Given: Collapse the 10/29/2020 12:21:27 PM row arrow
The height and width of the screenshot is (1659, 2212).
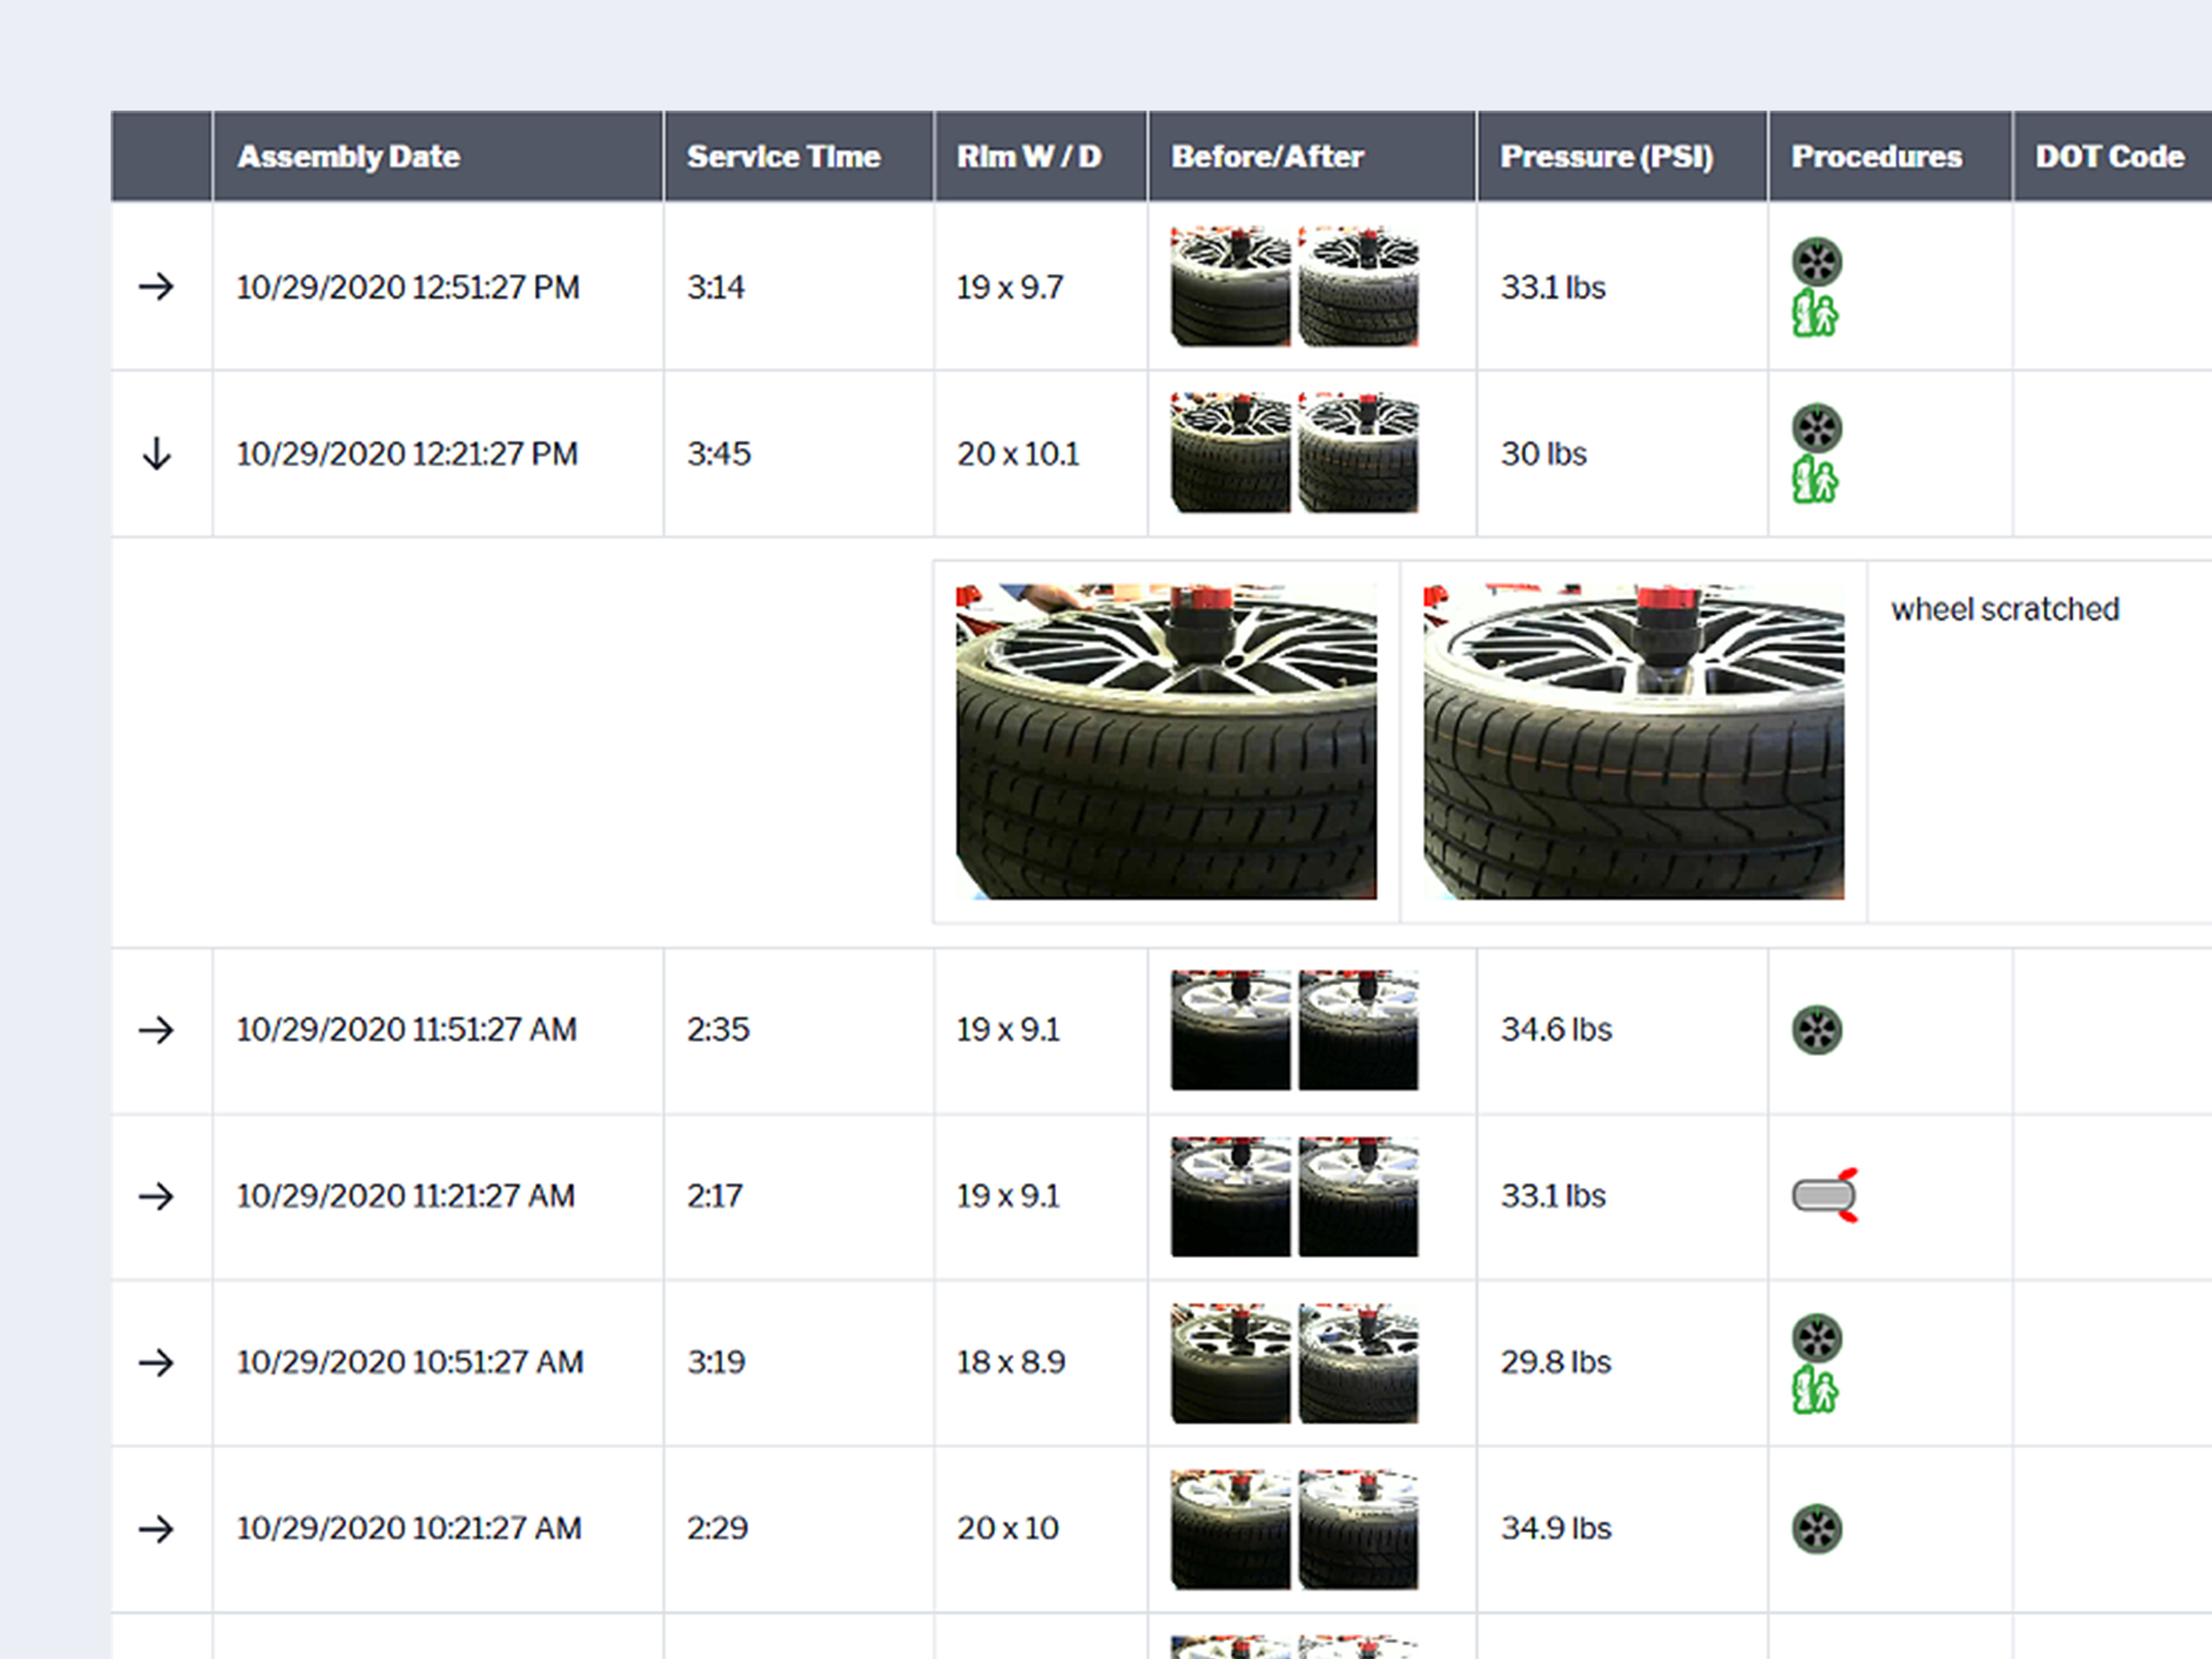Looking at the screenshot, I should (x=156, y=454).
